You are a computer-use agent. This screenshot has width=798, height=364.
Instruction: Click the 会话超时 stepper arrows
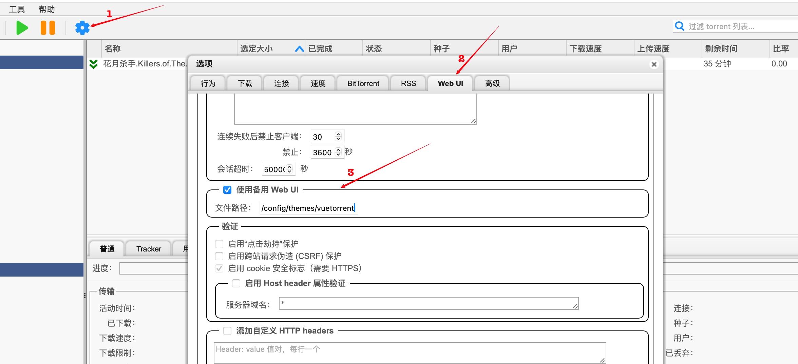289,169
